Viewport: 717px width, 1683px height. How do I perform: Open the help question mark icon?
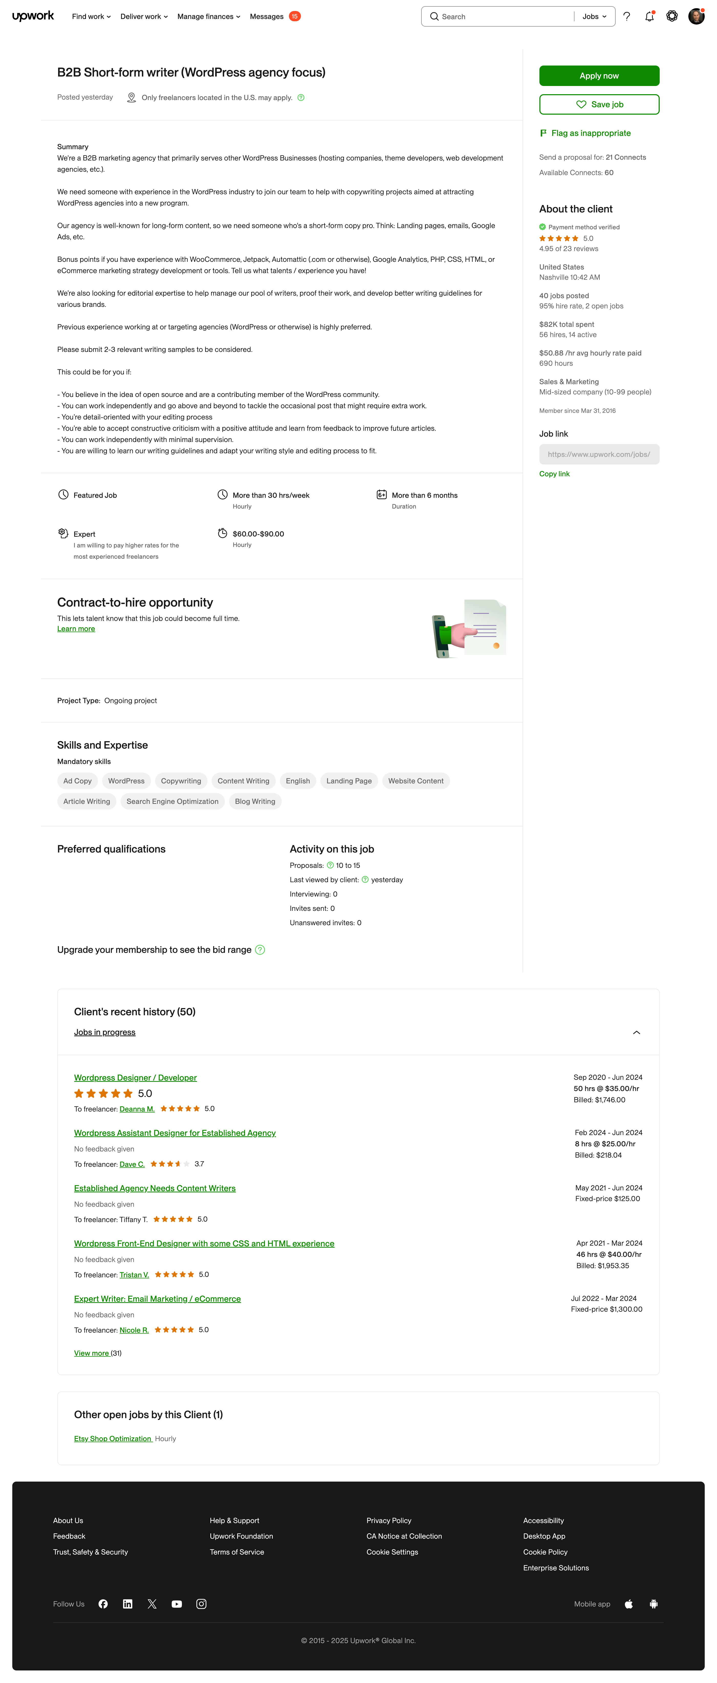[626, 16]
